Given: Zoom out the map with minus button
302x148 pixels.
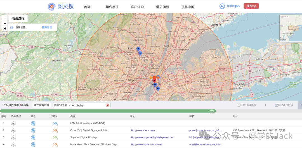Looking at the screenshot, I should tap(5, 23).
